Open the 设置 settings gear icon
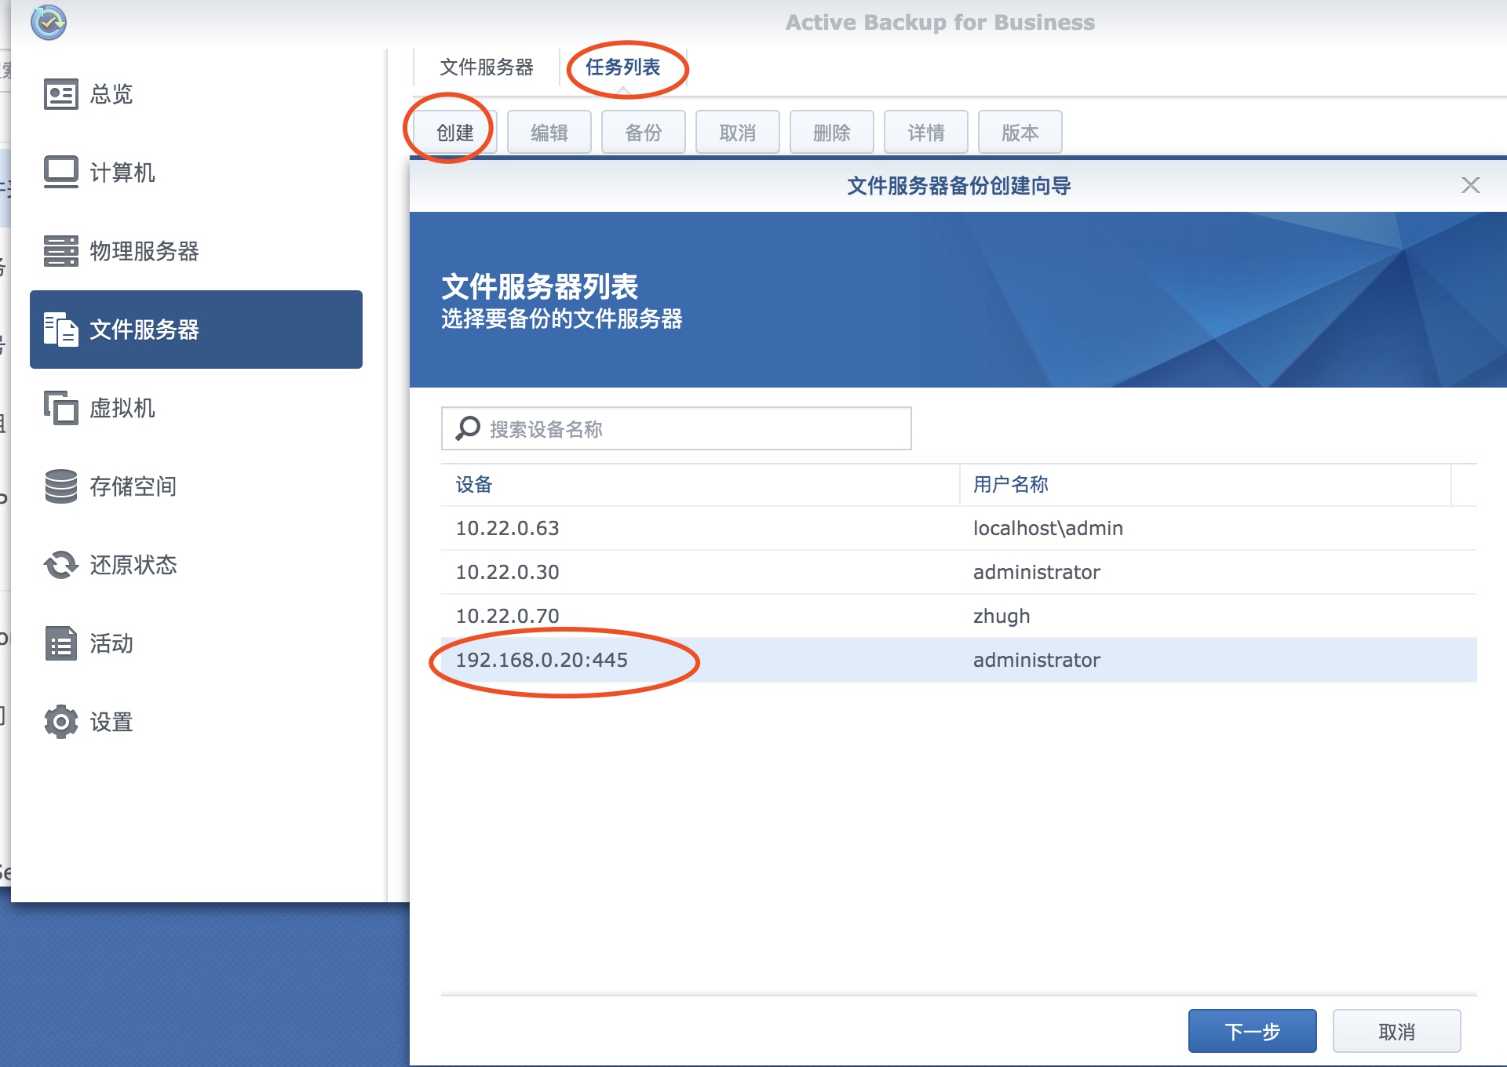Viewport: 1507px width, 1067px height. coord(60,722)
